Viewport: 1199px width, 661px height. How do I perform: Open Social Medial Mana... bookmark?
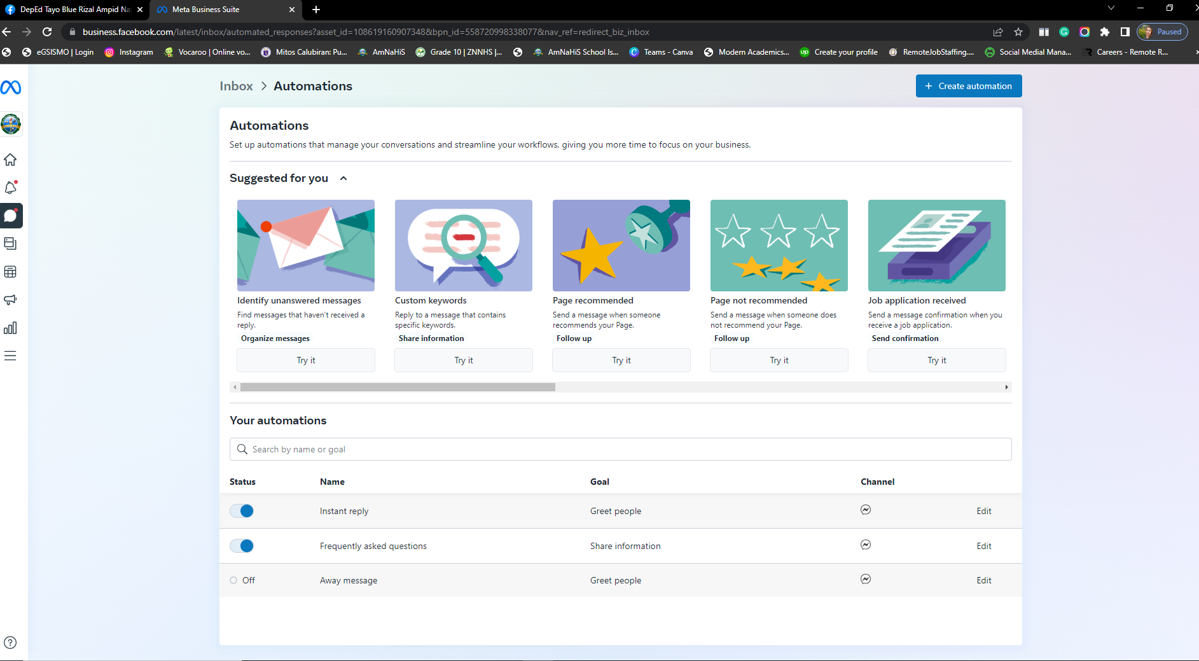tap(1028, 52)
